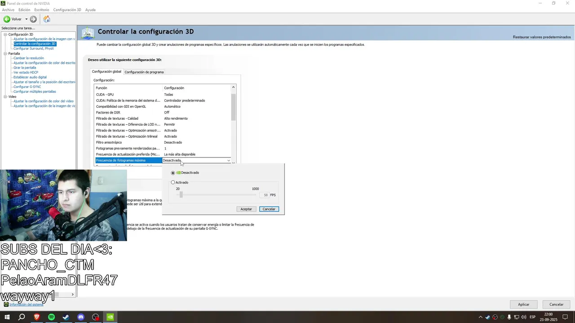
Task: Collapse the Pantalla tree node
Action: (5, 53)
